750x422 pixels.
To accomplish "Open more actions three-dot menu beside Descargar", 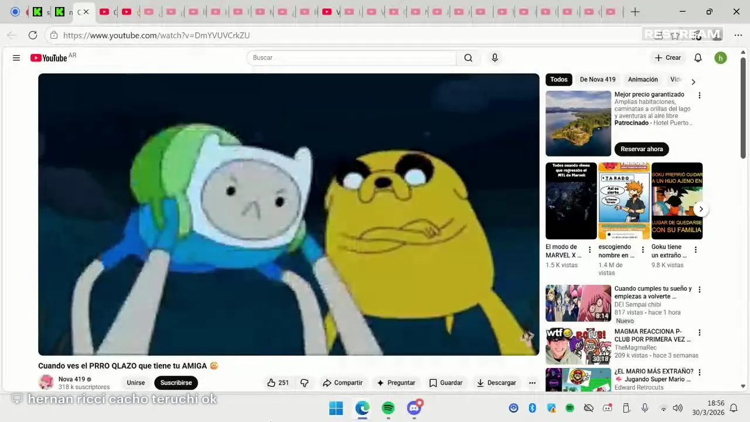I will coord(532,383).
